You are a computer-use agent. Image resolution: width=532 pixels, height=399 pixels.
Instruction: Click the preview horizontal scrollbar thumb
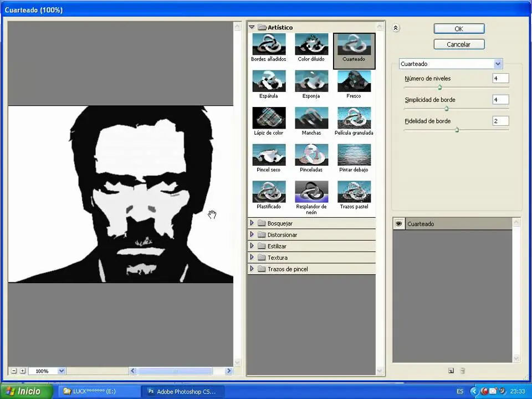tap(175, 371)
